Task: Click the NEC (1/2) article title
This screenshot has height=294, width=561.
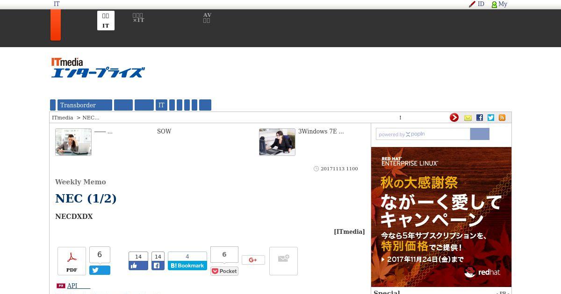Action: 86,198
